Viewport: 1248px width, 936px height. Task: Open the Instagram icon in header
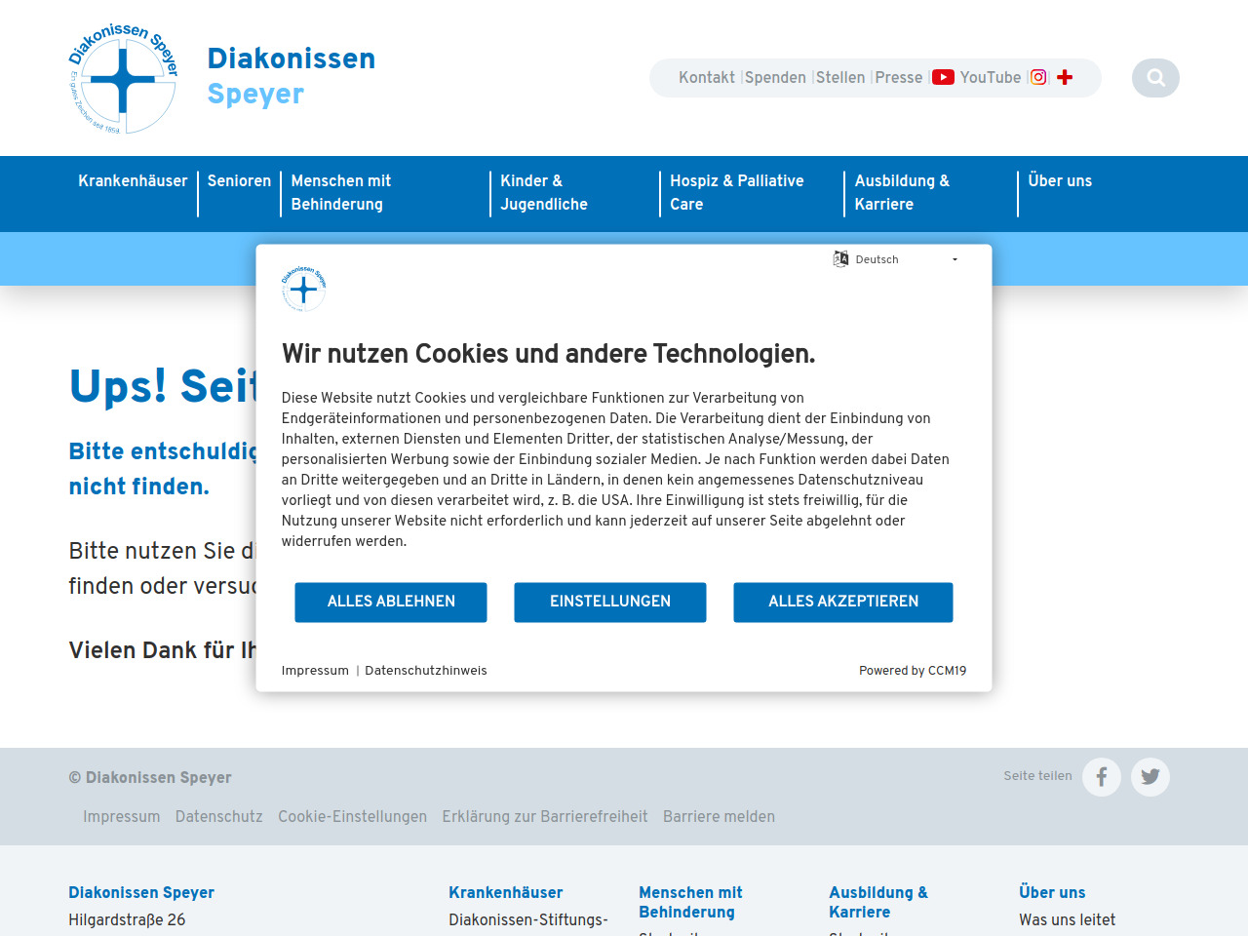[1038, 78]
